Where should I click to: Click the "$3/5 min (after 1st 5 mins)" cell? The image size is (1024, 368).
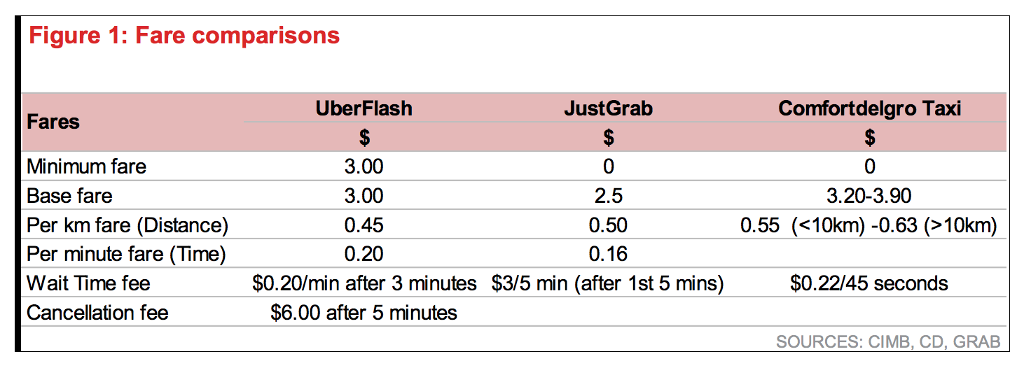608,283
